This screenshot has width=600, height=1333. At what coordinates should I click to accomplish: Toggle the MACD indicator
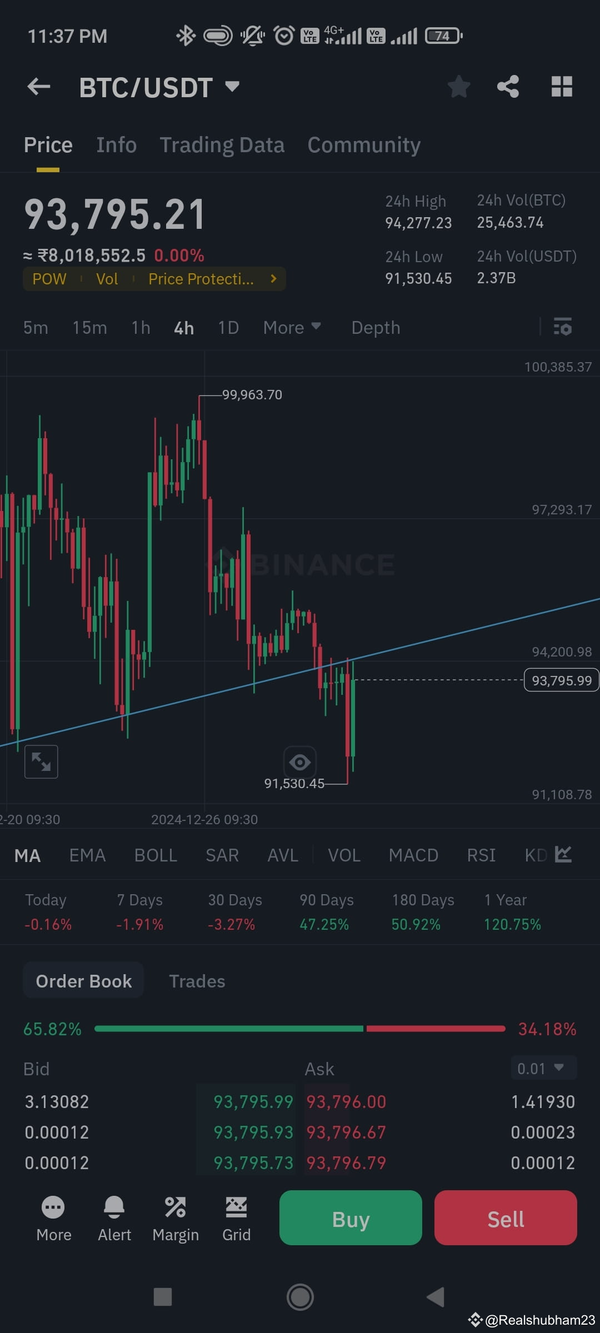[413, 855]
